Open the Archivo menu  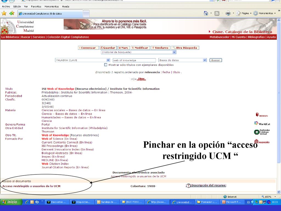(x=6, y=7)
